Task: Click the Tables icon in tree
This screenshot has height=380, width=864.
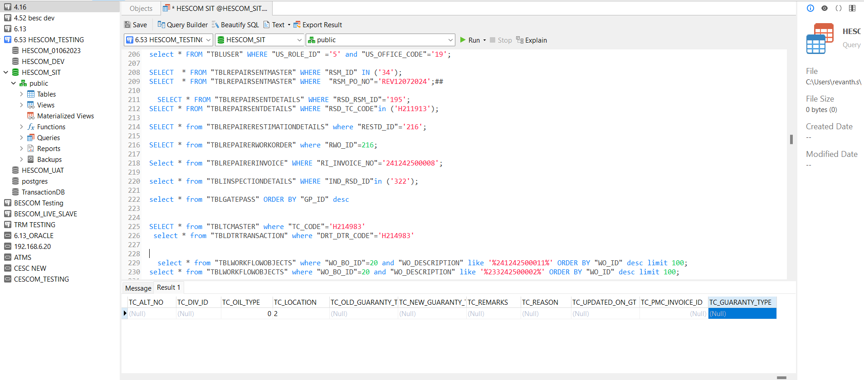Action: (31, 94)
